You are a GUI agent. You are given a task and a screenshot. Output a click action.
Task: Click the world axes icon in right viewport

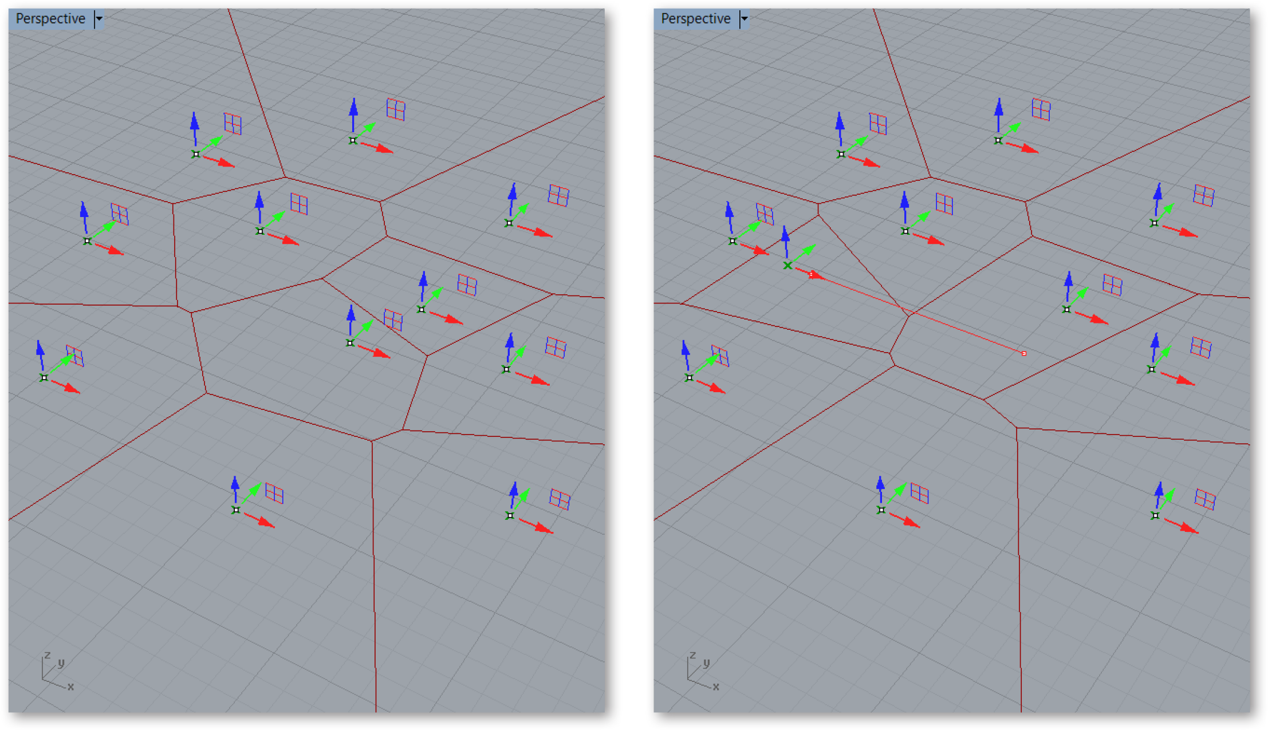[700, 671]
